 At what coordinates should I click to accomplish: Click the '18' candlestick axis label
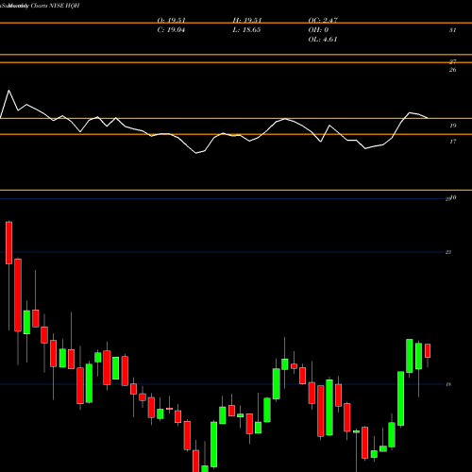click(448, 384)
